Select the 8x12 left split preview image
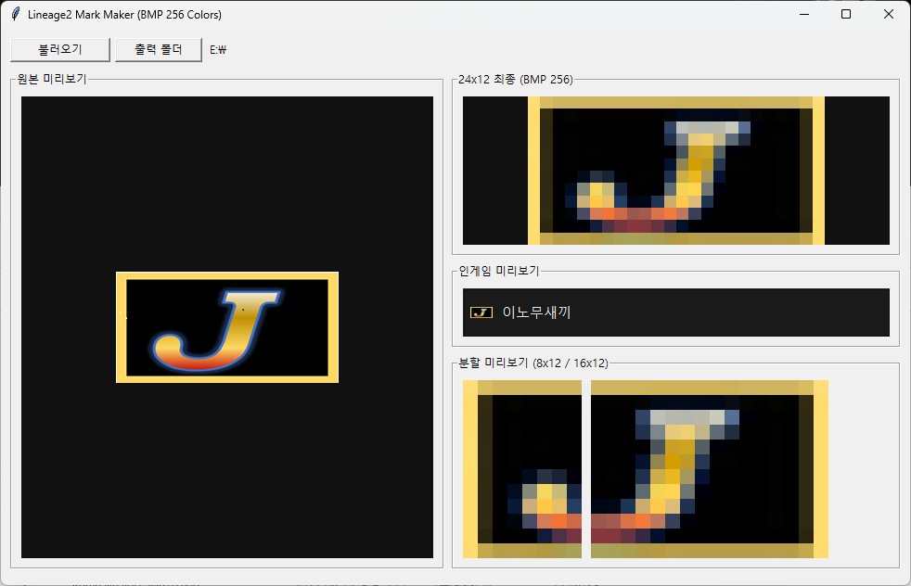Screen dimensions: 911x586 coord(522,468)
